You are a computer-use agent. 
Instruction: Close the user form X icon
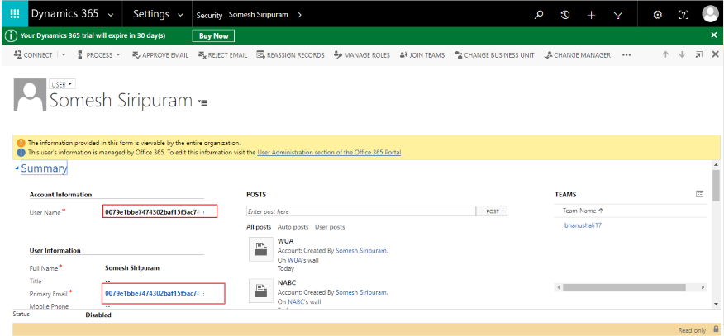click(x=715, y=54)
